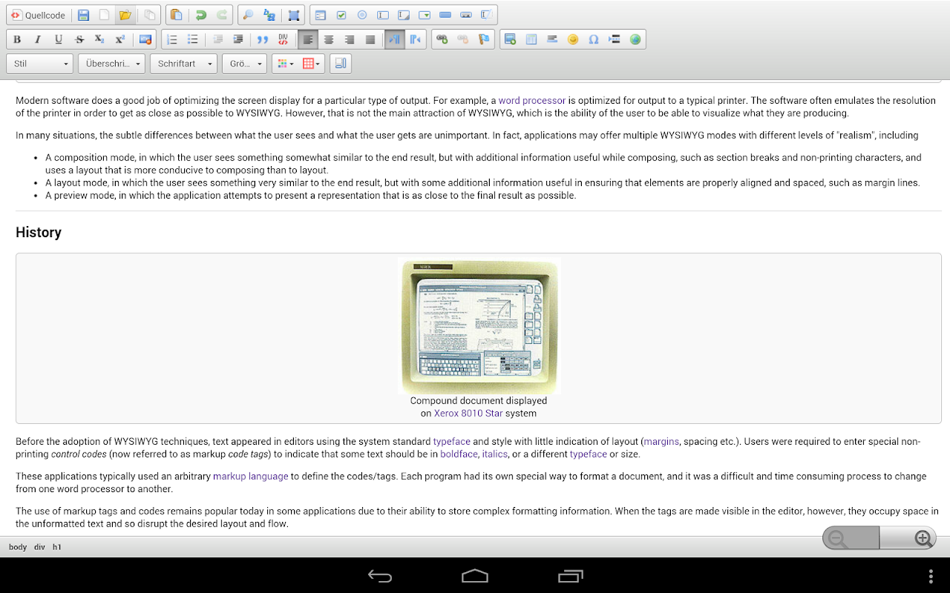Set left-to-right text direction
The width and height of the screenshot is (950, 593).
tap(395, 39)
